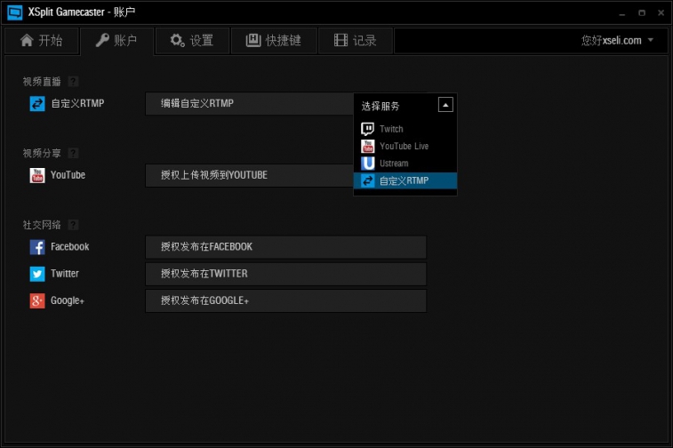This screenshot has height=448, width=673.
Task: Click the 编辑自定义RTMP button
Action: click(x=249, y=103)
